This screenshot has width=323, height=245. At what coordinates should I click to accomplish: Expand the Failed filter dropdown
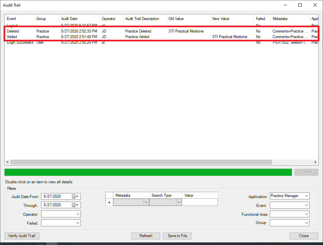[x=77, y=223]
